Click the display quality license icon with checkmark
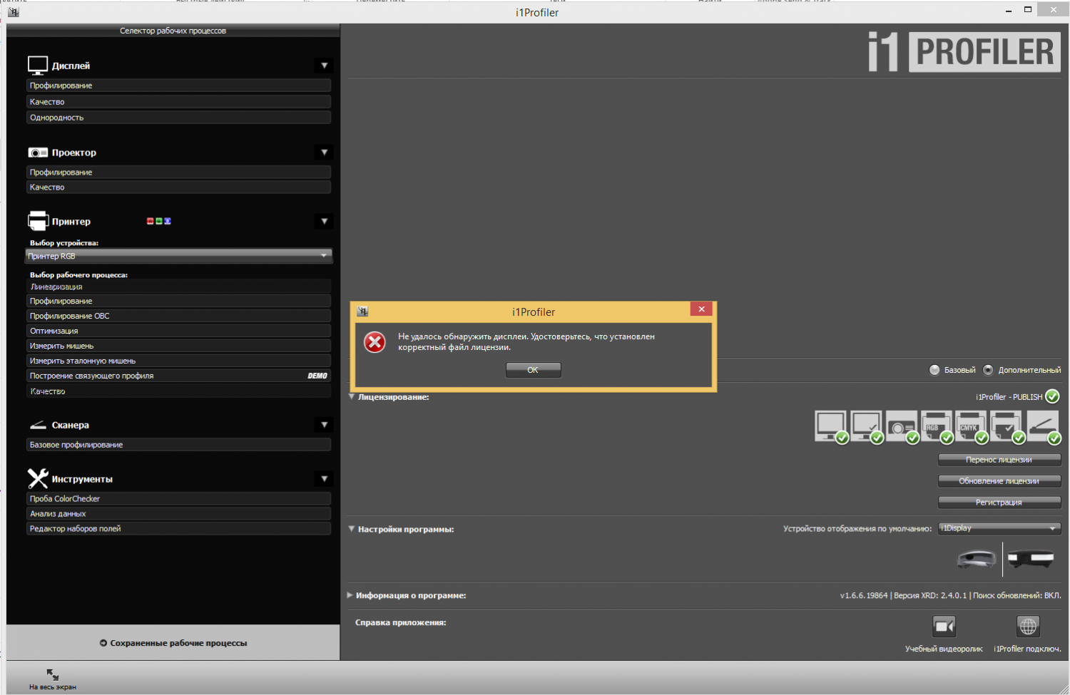Viewport: 1070px width, 695px height. (x=866, y=426)
